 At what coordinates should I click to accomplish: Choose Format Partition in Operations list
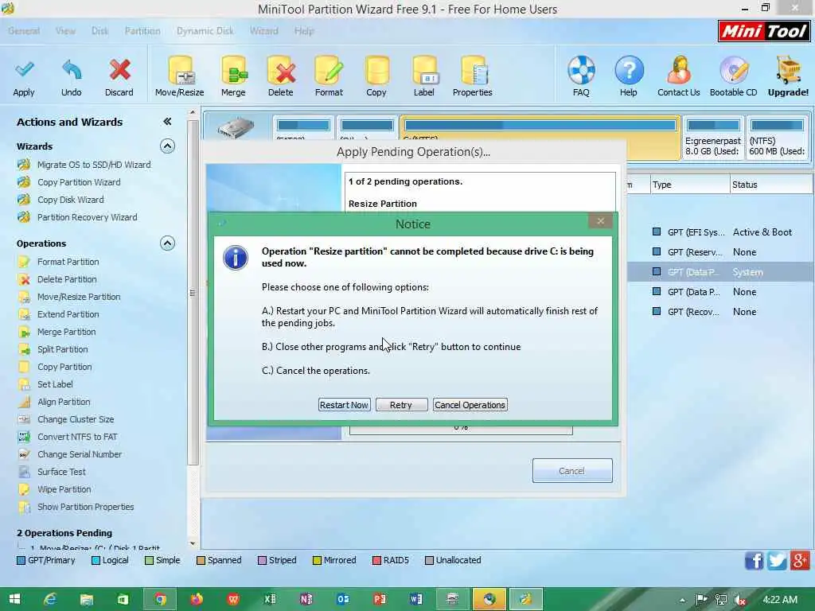(x=68, y=262)
